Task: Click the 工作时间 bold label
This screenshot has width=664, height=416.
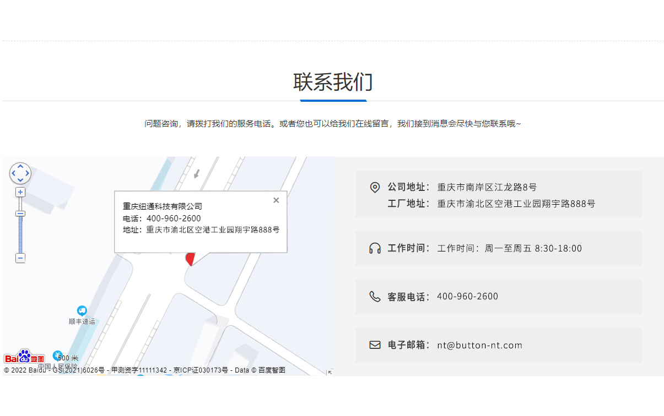Action: 408,248
